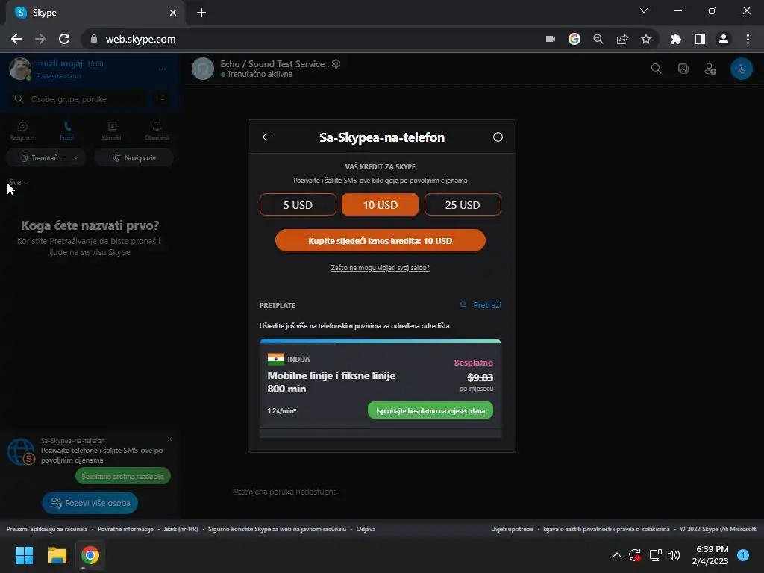Open 'Zašto ne mogu vidjeti svoj saldo?' link
764x573 pixels.
(x=380, y=268)
